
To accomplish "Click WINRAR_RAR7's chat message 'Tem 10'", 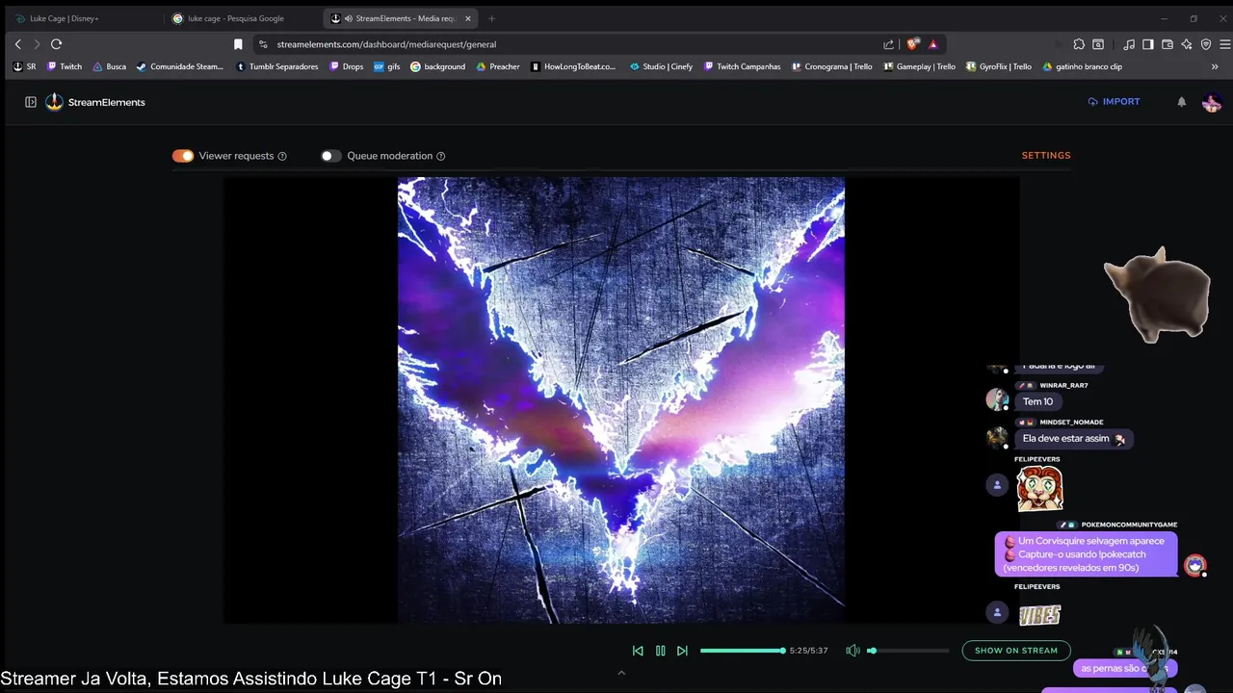I will click(x=1037, y=401).
